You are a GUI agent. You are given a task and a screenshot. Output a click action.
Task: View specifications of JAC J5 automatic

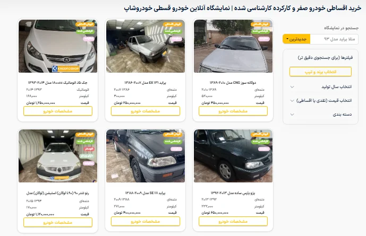(58, 111)
